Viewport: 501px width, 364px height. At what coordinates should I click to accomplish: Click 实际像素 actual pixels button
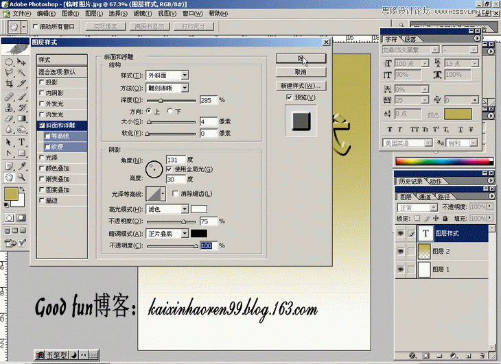click(x=106, y=27)
